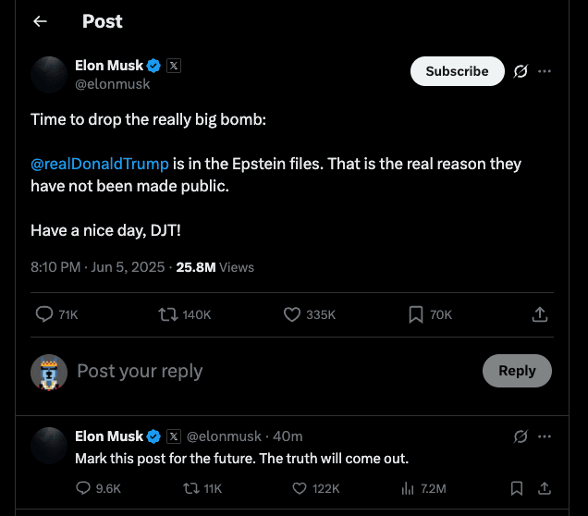This screenshot has height=516, width=588.
Task: Click the Grok icon on the 40m reply
Action: [x=521, y=436]
